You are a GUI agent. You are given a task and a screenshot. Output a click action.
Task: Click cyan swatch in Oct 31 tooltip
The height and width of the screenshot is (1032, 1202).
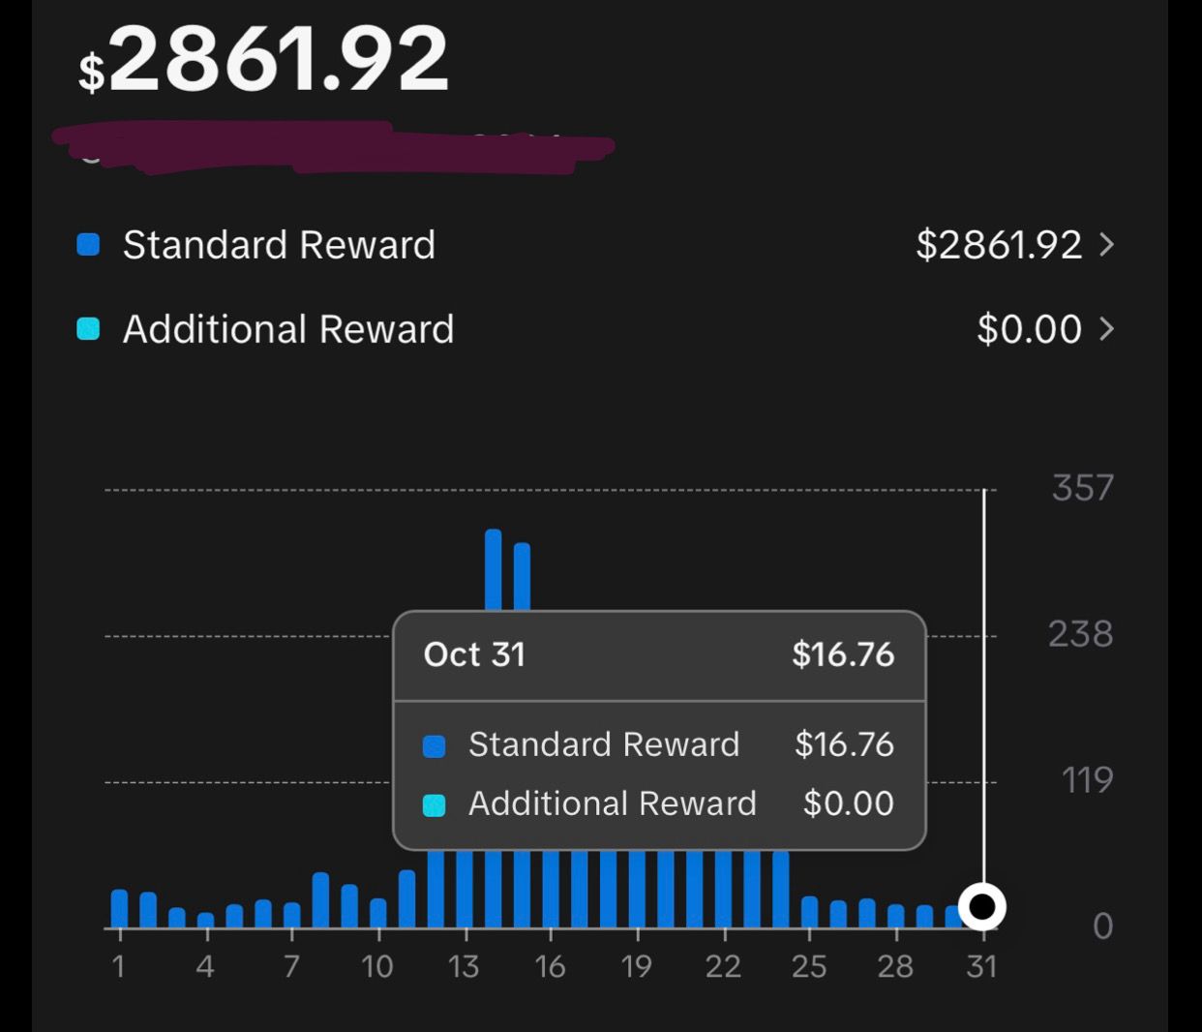[435, 804]
